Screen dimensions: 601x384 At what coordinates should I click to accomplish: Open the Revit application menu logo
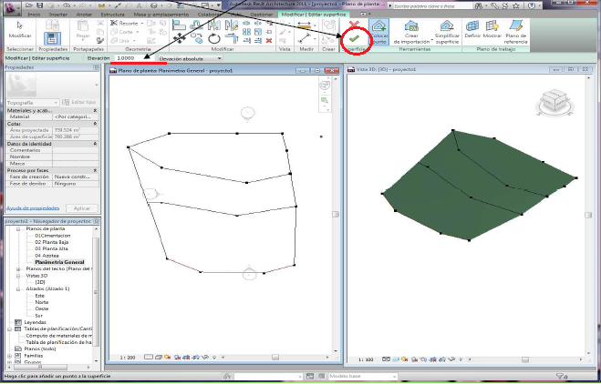pyautogui.click(x=11, y=7)
